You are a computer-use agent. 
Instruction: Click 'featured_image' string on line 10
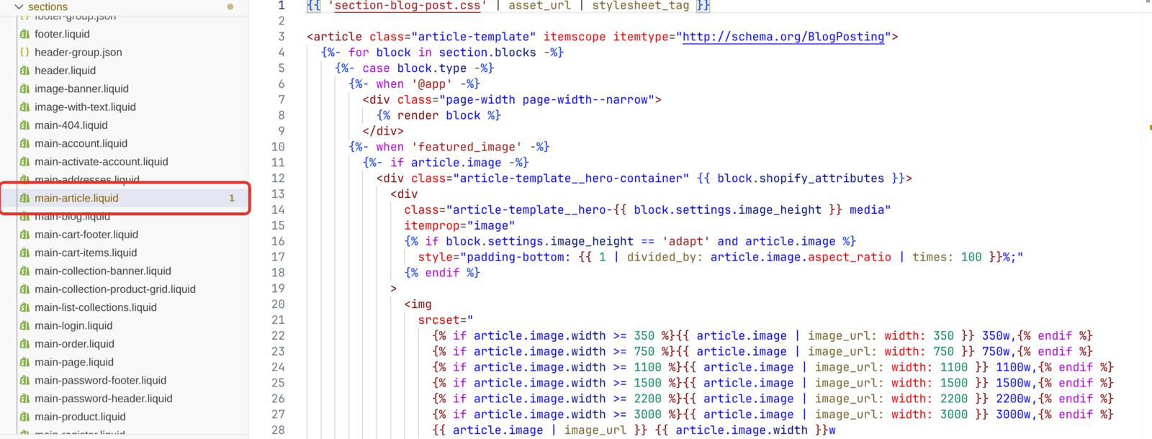(x=467, y=147)
